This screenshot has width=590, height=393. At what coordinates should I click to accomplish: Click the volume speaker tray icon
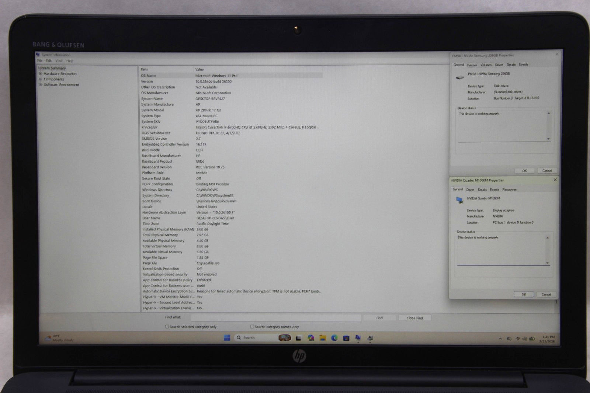524,339
